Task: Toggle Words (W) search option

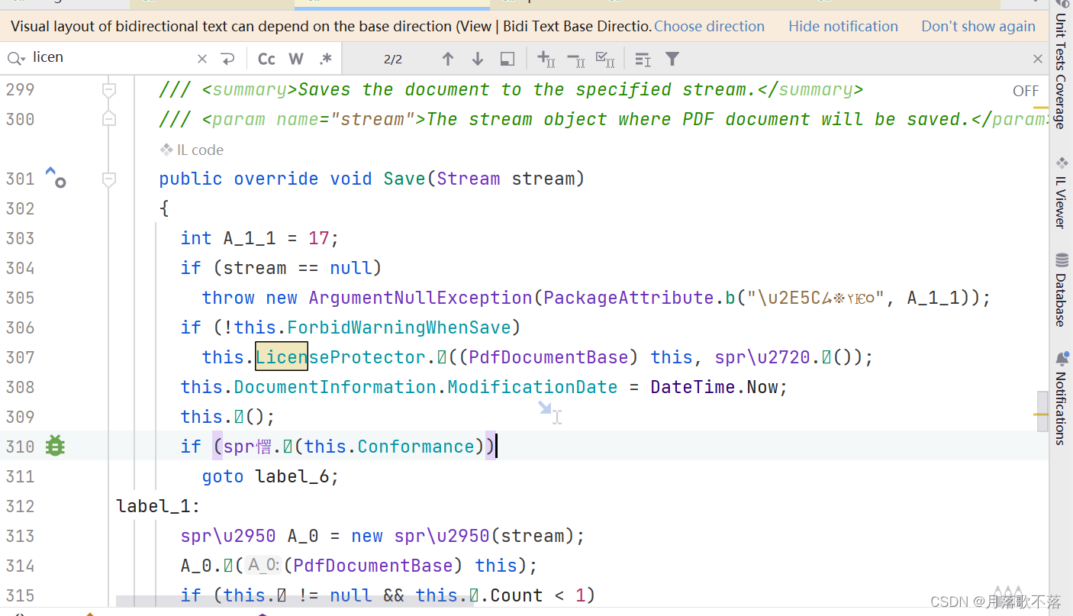Action: pos(296,59)
